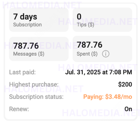Click the 0 value in Tips
Image resolution: width=140 pixels, height=122 pixels.
[x=79, y=17]
